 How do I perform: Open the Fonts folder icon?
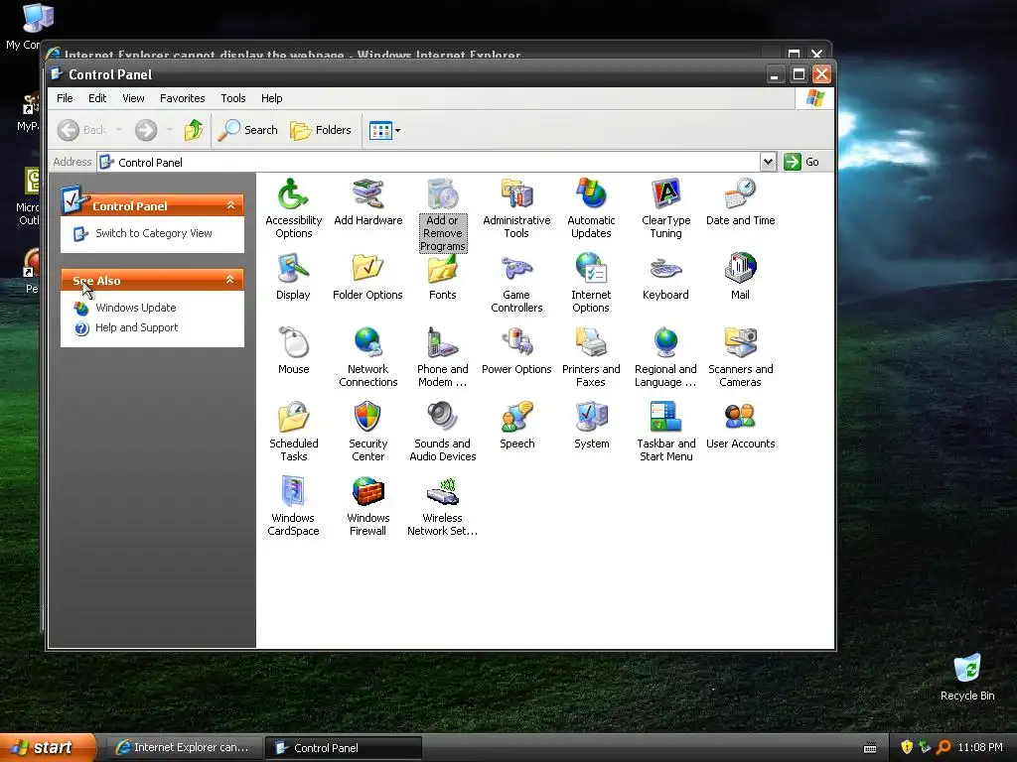(x=442, y=268)
